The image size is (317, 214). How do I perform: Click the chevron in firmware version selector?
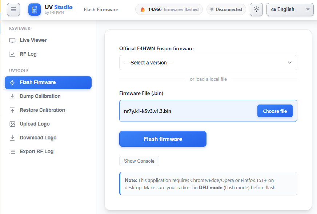point(290,63)
